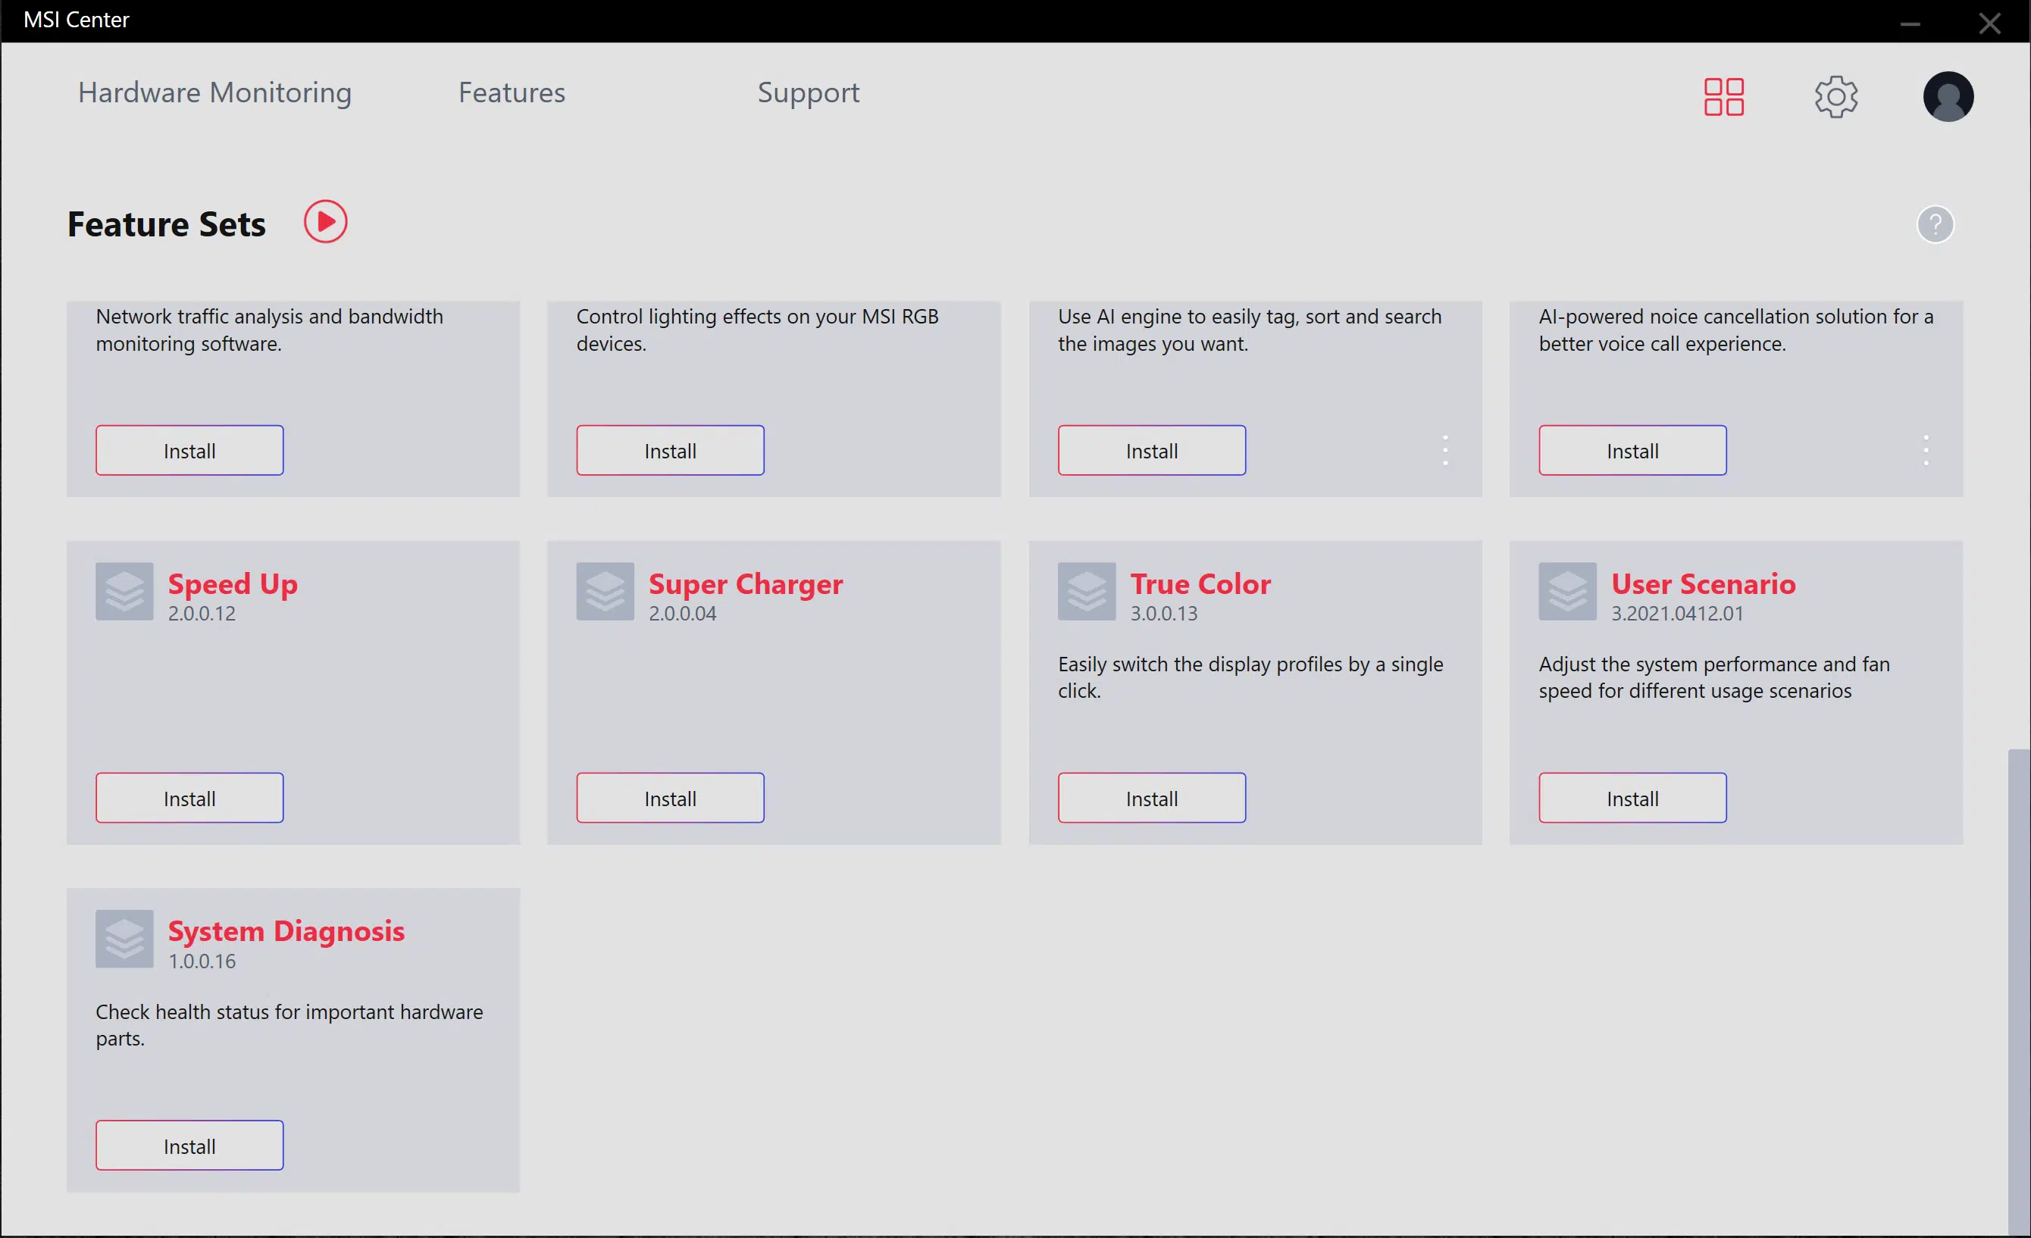2031x1238 pixels.
Task: Click the Feature Sets heading
Action: click(167, 224)
